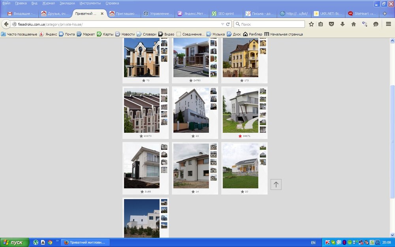This screenshot has height=247, width=395.
Task: Open the Закладки menu
Action: pos(67,3)
